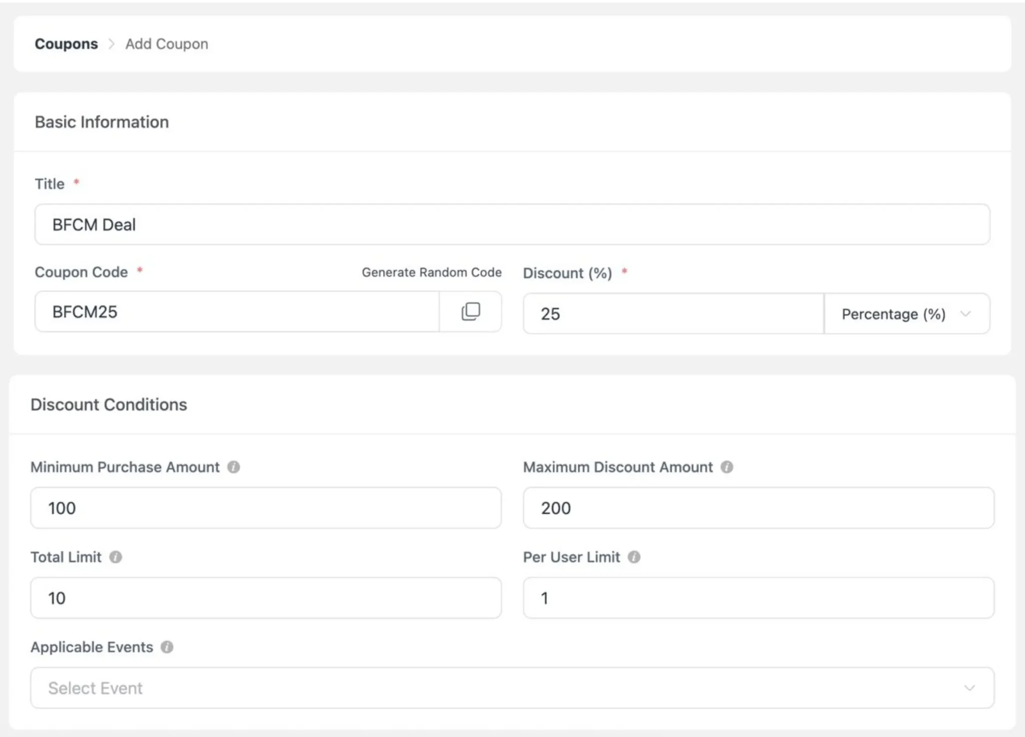The image size is (1025, 737).
Task: Click the Coupon Code field showing BFCM25
Action: coord(237,312)
